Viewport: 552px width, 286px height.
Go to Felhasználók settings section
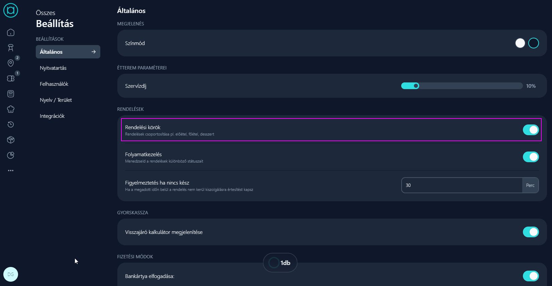click(x=54, y=84)
